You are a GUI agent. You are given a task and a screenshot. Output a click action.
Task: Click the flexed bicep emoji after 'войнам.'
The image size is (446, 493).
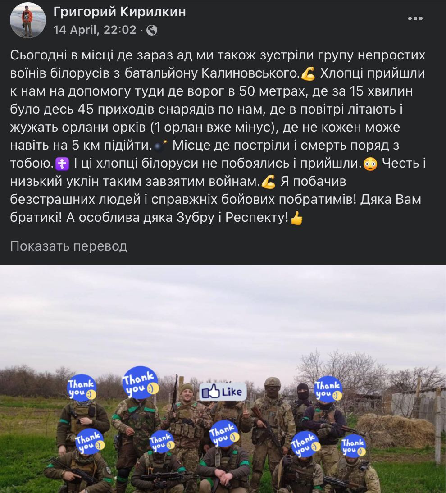pos(268,182)
